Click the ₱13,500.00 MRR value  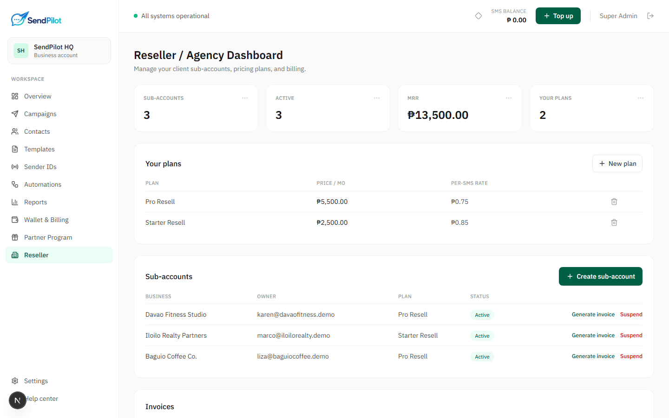(438, 115)
